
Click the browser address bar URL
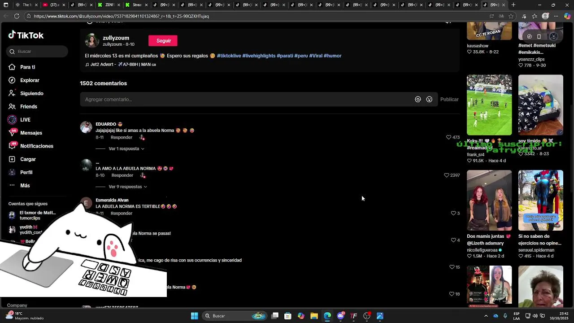121,16
